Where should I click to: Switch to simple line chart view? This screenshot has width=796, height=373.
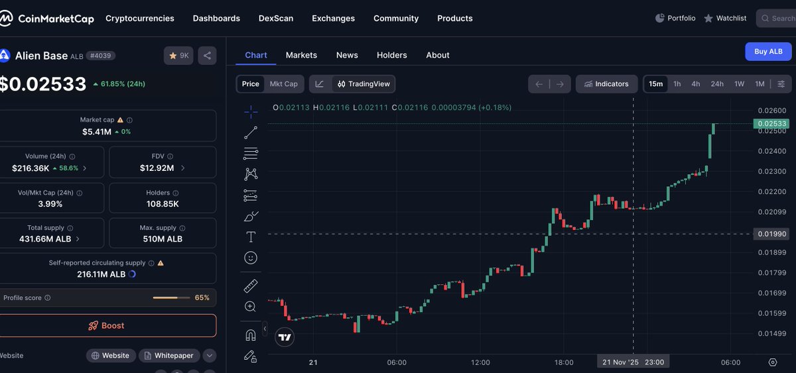point(320,84)
